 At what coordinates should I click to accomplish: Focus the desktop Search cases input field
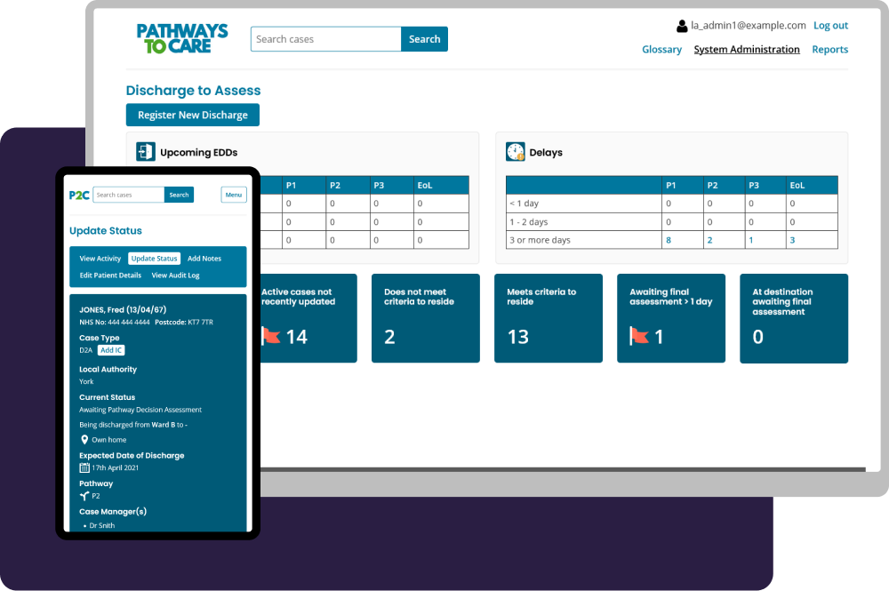(325, 39)
